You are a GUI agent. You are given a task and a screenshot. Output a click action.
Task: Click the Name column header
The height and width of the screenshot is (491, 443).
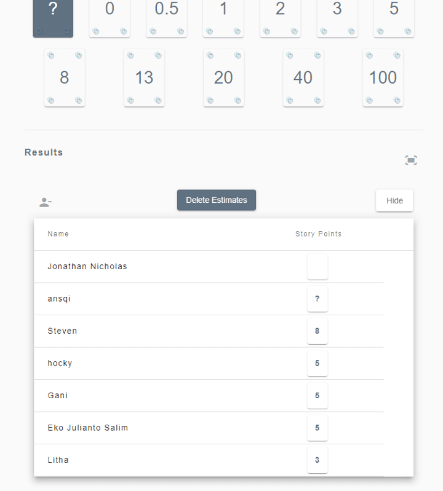click(58, 234)
